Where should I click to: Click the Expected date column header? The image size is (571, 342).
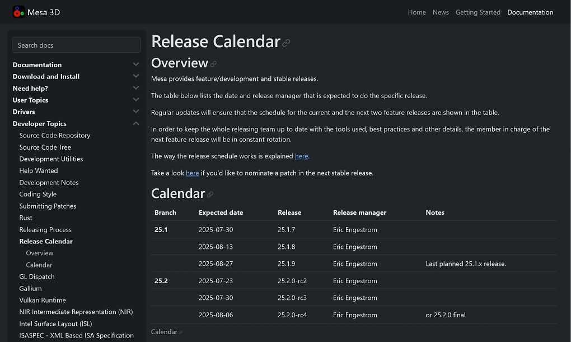[221, 212]
